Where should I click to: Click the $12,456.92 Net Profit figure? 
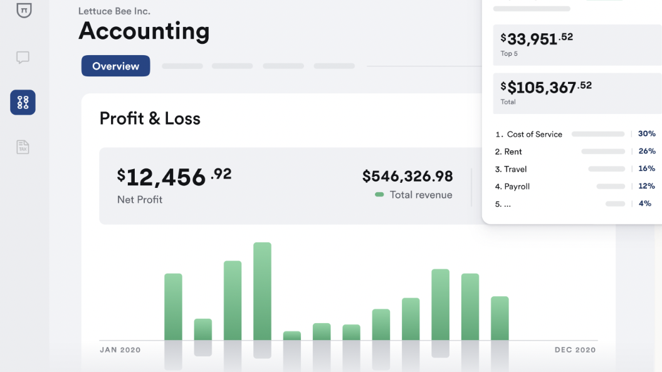tap(174, 178)
